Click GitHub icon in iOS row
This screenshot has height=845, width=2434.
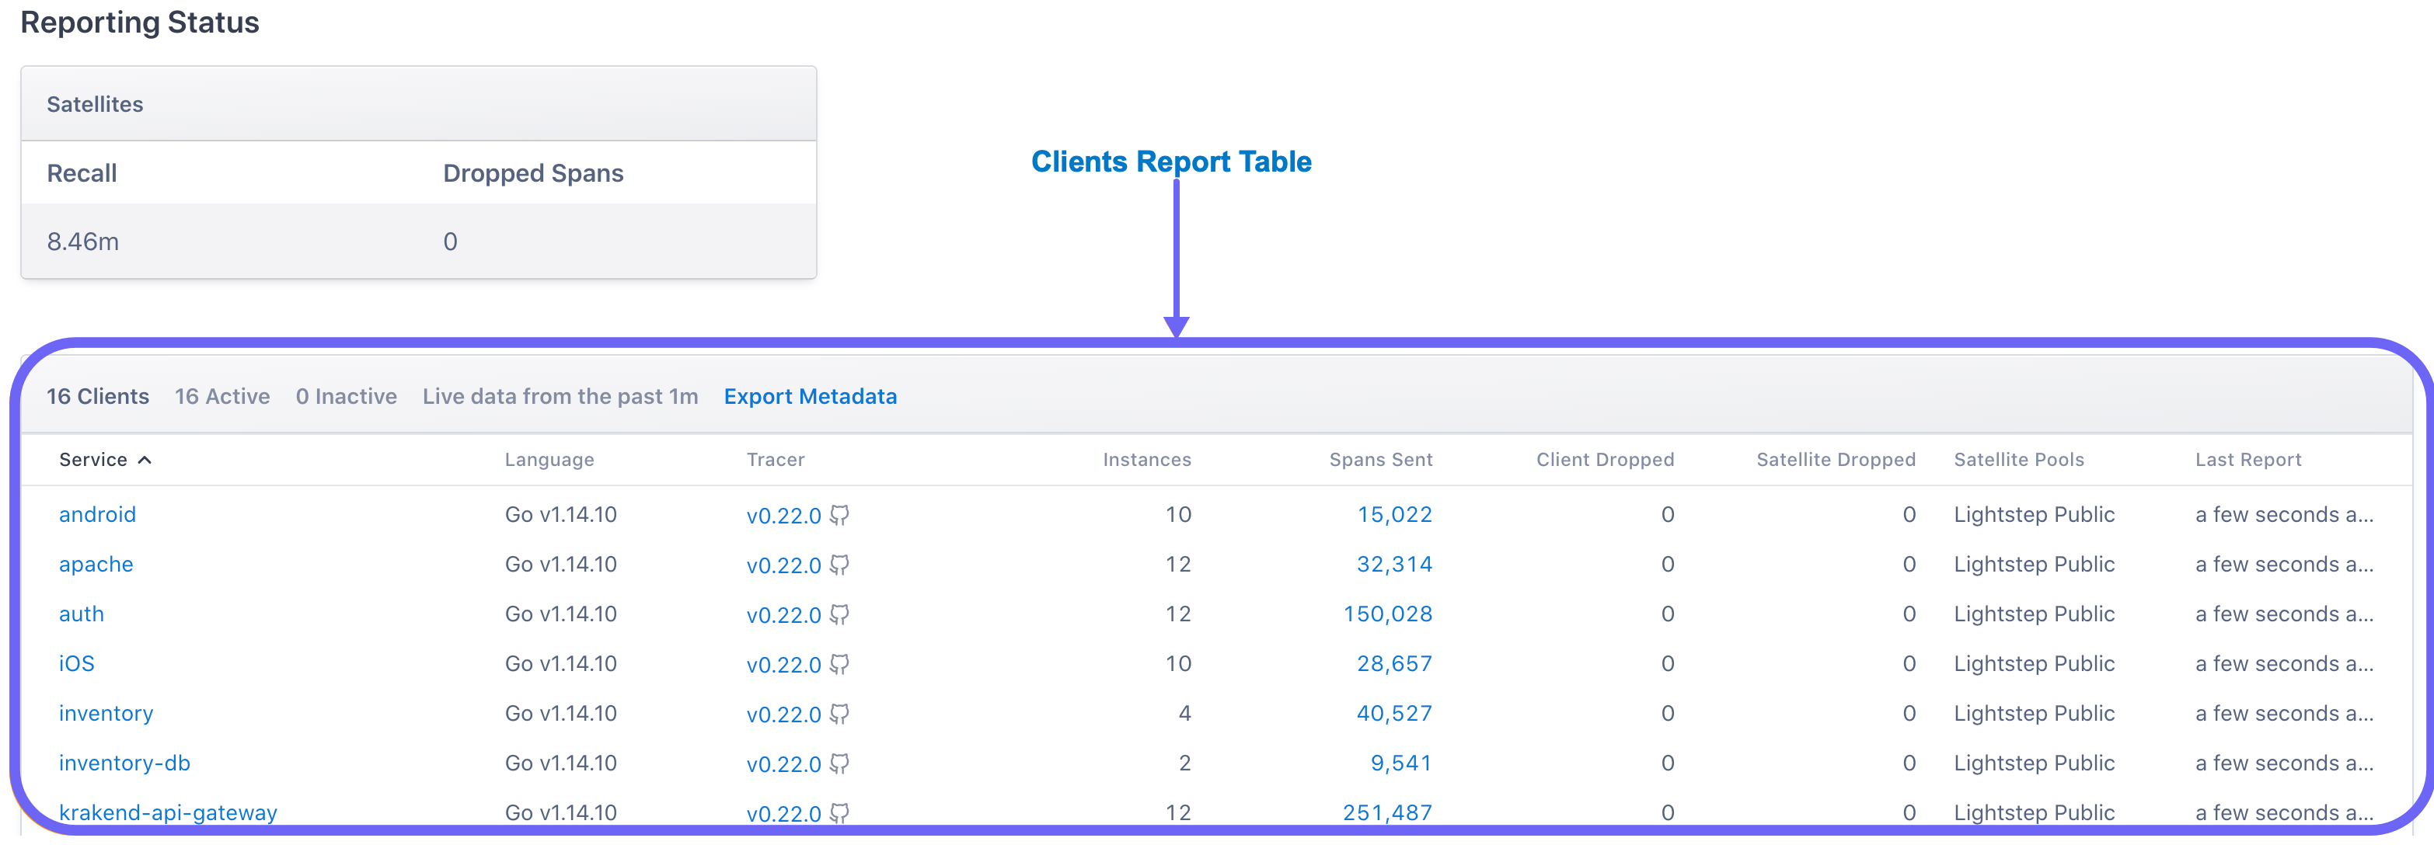tap(839, 664)
